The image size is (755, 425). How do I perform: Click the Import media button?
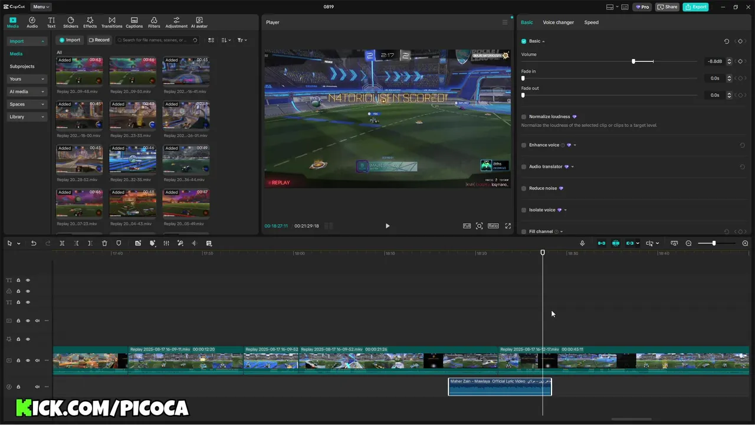pyautogui.click(x=70, y=40)
